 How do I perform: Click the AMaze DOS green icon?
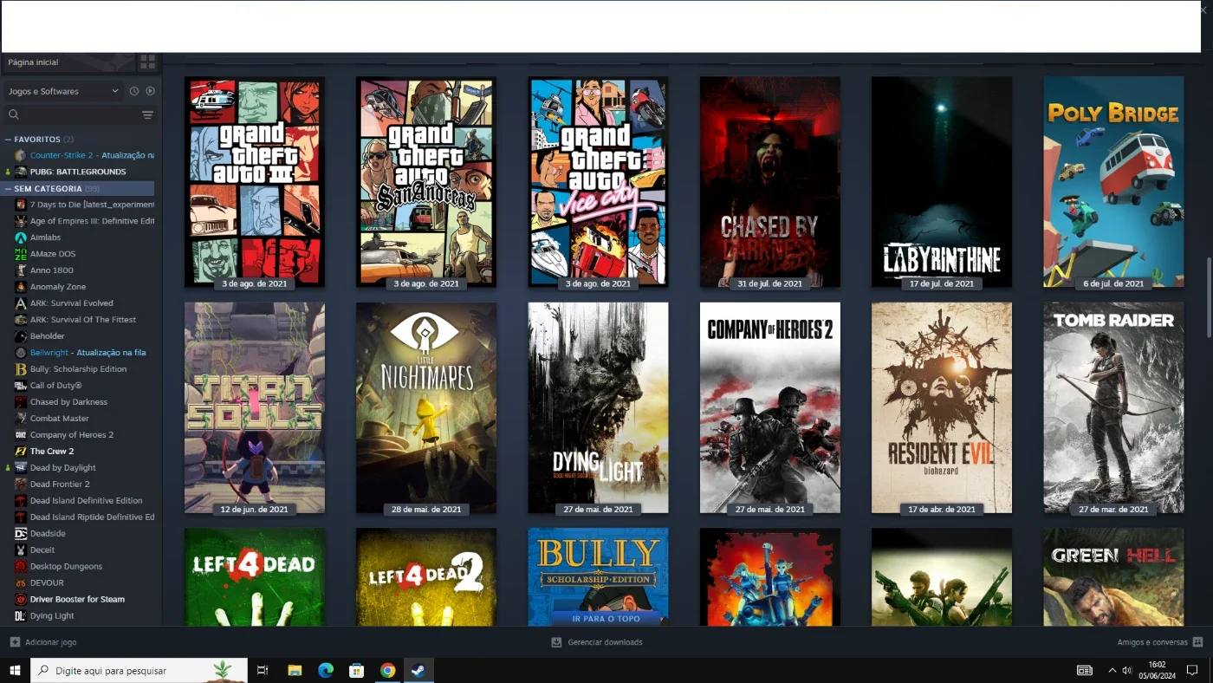tap(21, 254)
